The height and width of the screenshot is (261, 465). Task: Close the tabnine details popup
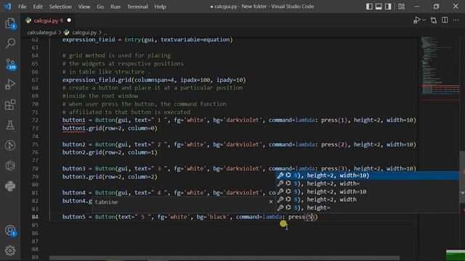(271, 202)
